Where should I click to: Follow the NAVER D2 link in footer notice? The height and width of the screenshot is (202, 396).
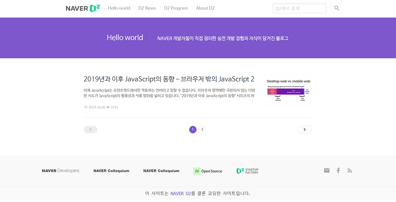181,193
